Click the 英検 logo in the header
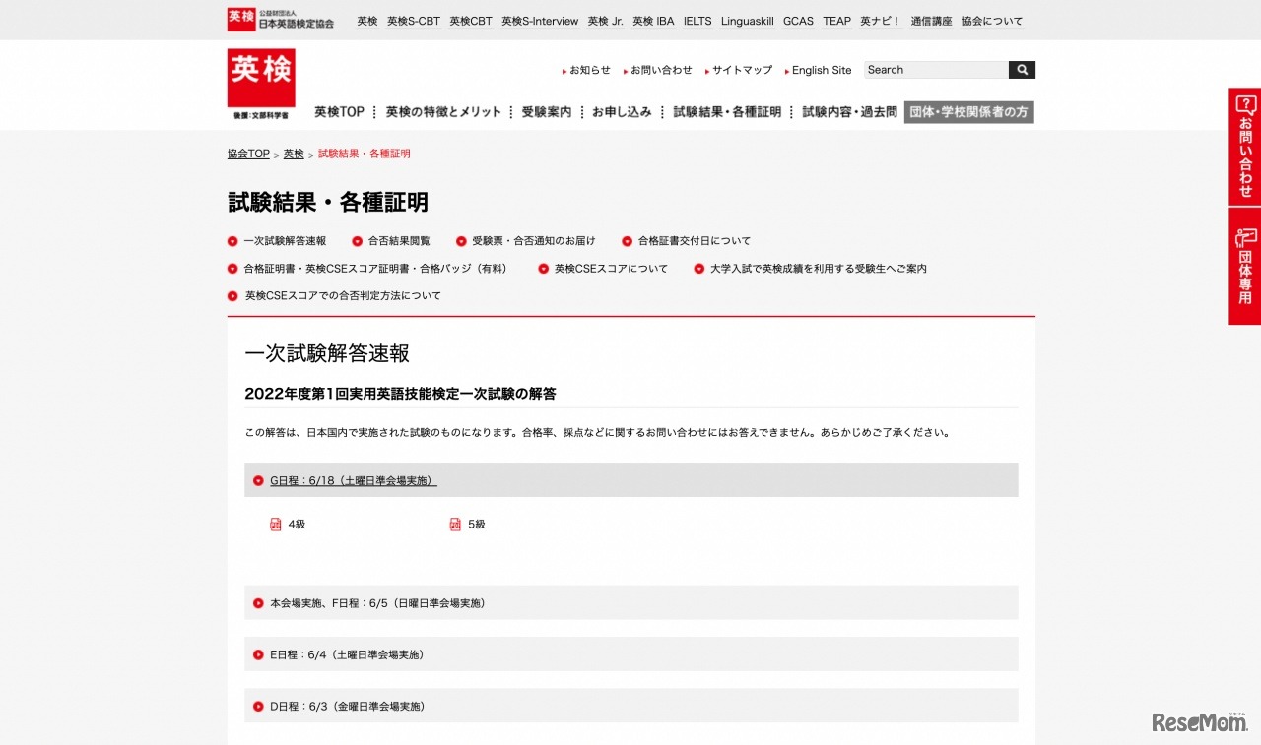The height and width of the screenshot is (745, 1261). pos(260,77)
